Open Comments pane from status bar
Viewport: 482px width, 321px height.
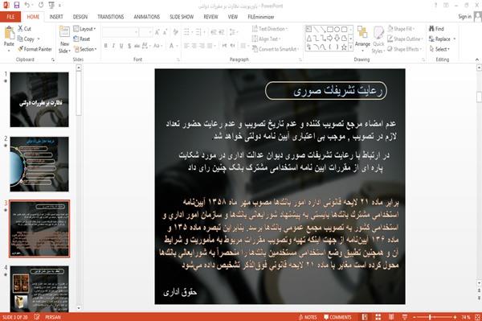(337, 317)
